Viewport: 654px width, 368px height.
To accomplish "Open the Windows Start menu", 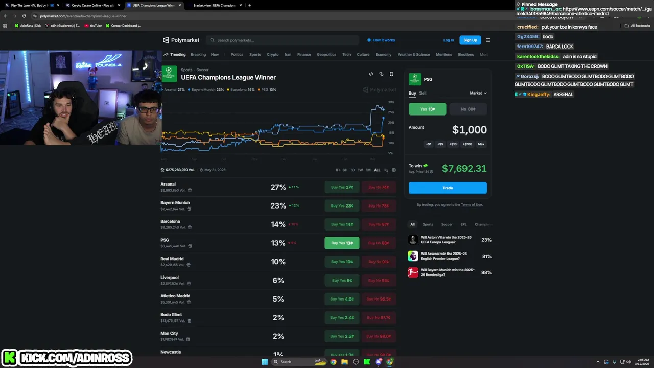I will tap(265, 362).
